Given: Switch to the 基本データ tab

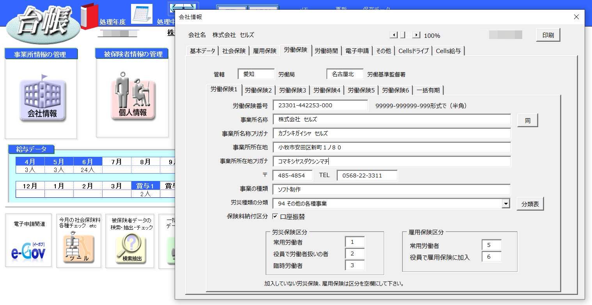Looking at the screenshot, I should 202,51.
